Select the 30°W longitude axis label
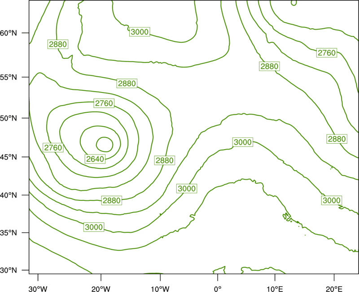This screenshot has width=359, height=292. 38,289
